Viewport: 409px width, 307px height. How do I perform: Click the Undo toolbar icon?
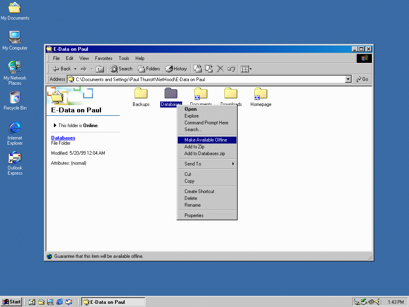pyautogui.click(x=231, y=69)
